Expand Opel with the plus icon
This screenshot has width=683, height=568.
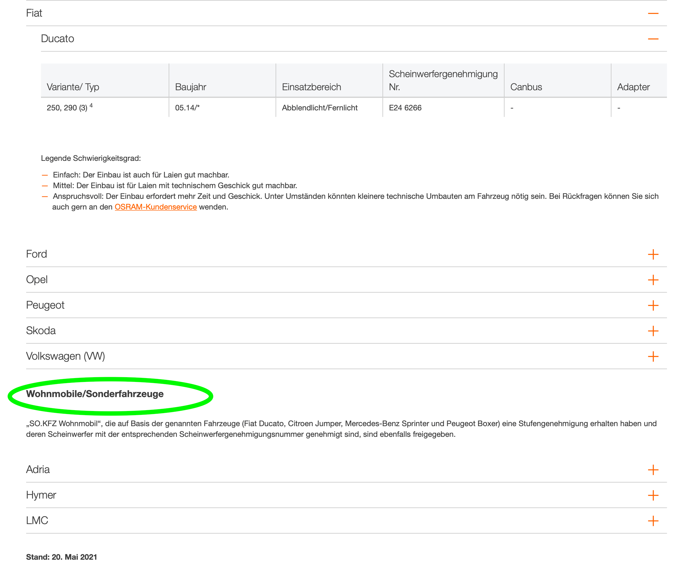[x=653, y=280]
